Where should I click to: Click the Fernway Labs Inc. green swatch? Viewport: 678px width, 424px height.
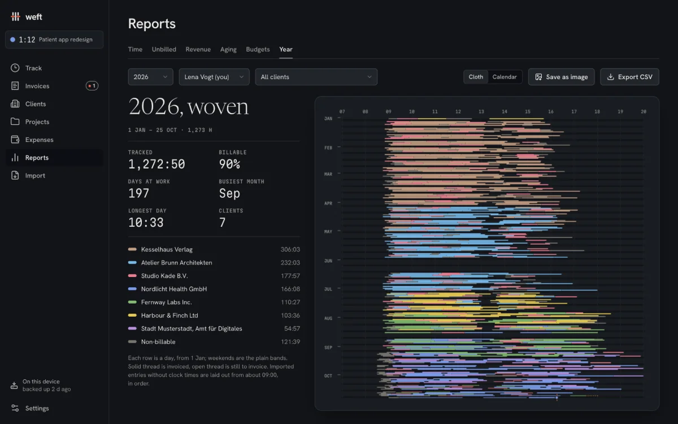point(132,302)
